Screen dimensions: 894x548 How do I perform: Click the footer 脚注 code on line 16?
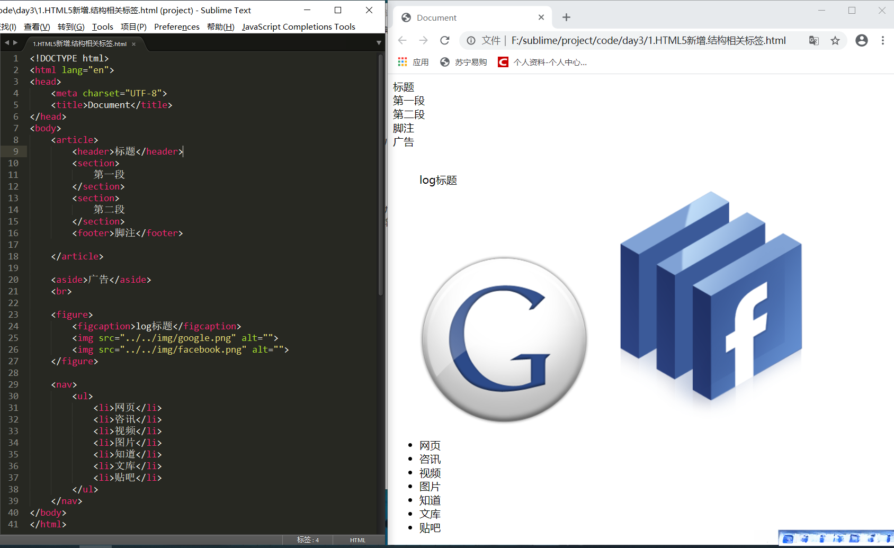pyautogui.click(x=128, y=233)
